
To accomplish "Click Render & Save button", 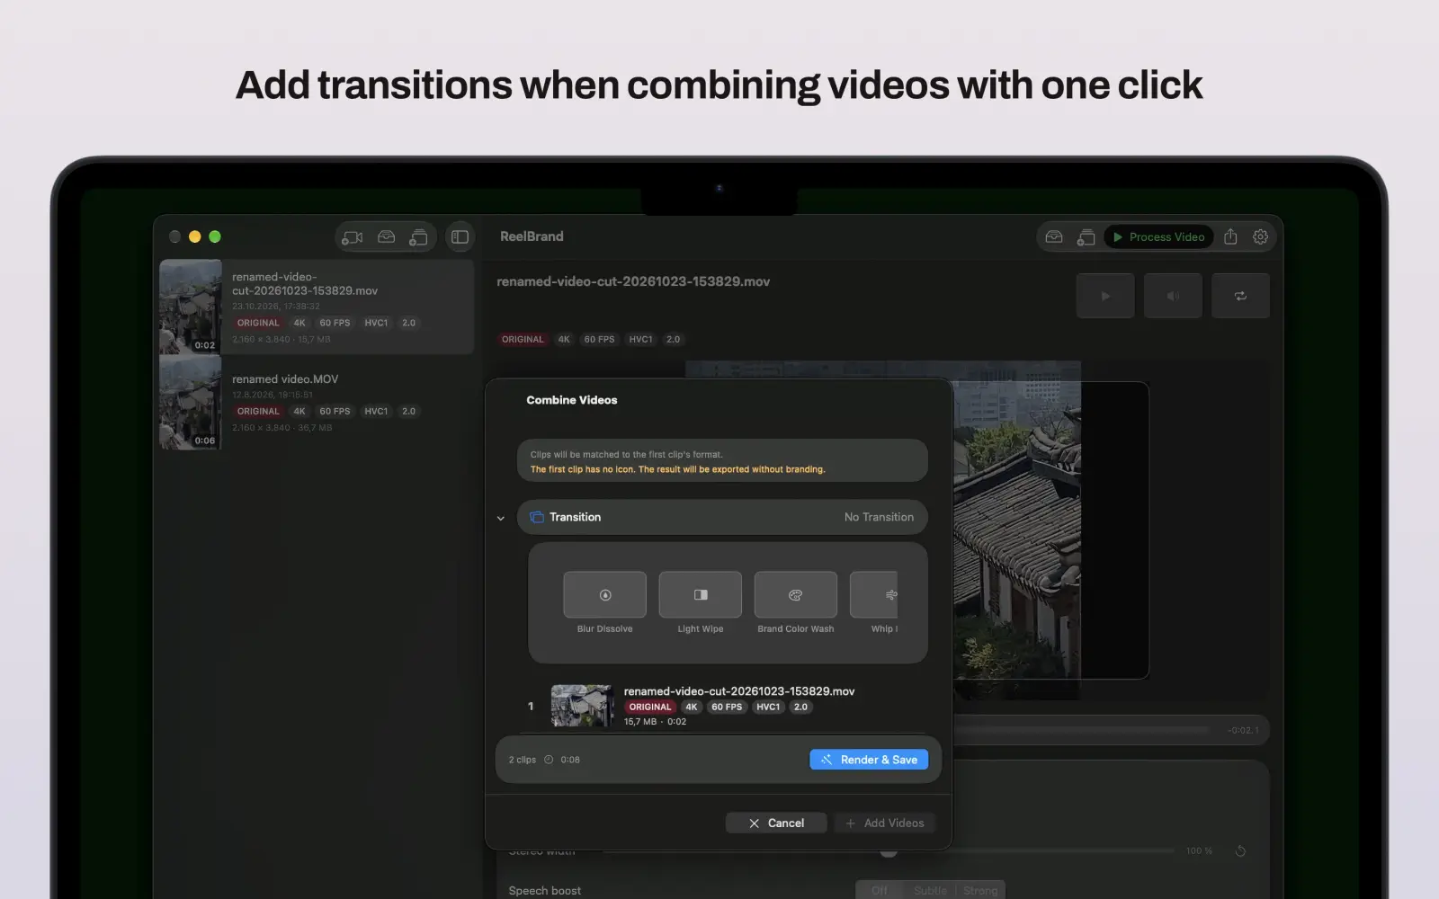I will coord(869,760).
